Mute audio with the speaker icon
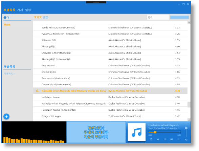The width and height of the screenshot is (199, 151). coord(186,140)
